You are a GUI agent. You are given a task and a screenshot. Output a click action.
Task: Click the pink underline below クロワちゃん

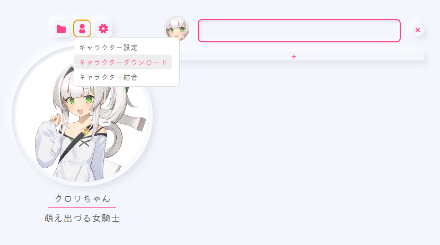click(82, 208)
